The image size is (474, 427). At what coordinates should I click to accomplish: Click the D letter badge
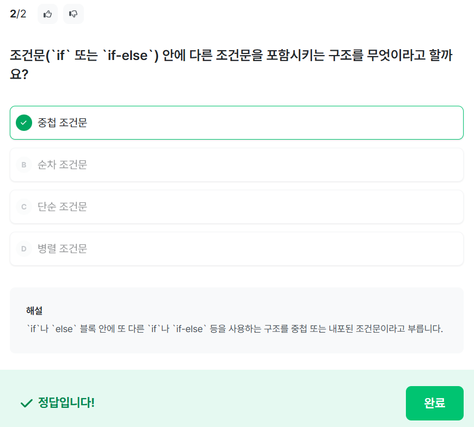pyautogui.click(x=24, y=249)
